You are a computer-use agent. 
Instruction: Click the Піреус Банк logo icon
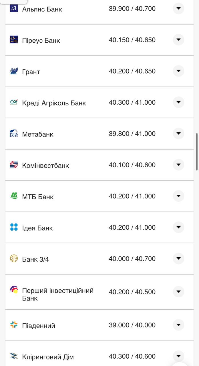[x=14, y=39]
